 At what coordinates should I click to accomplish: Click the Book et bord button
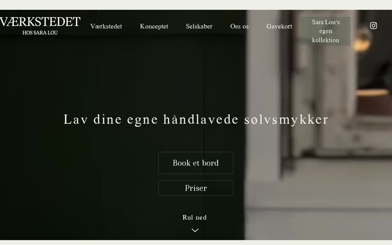click(196, 163)
